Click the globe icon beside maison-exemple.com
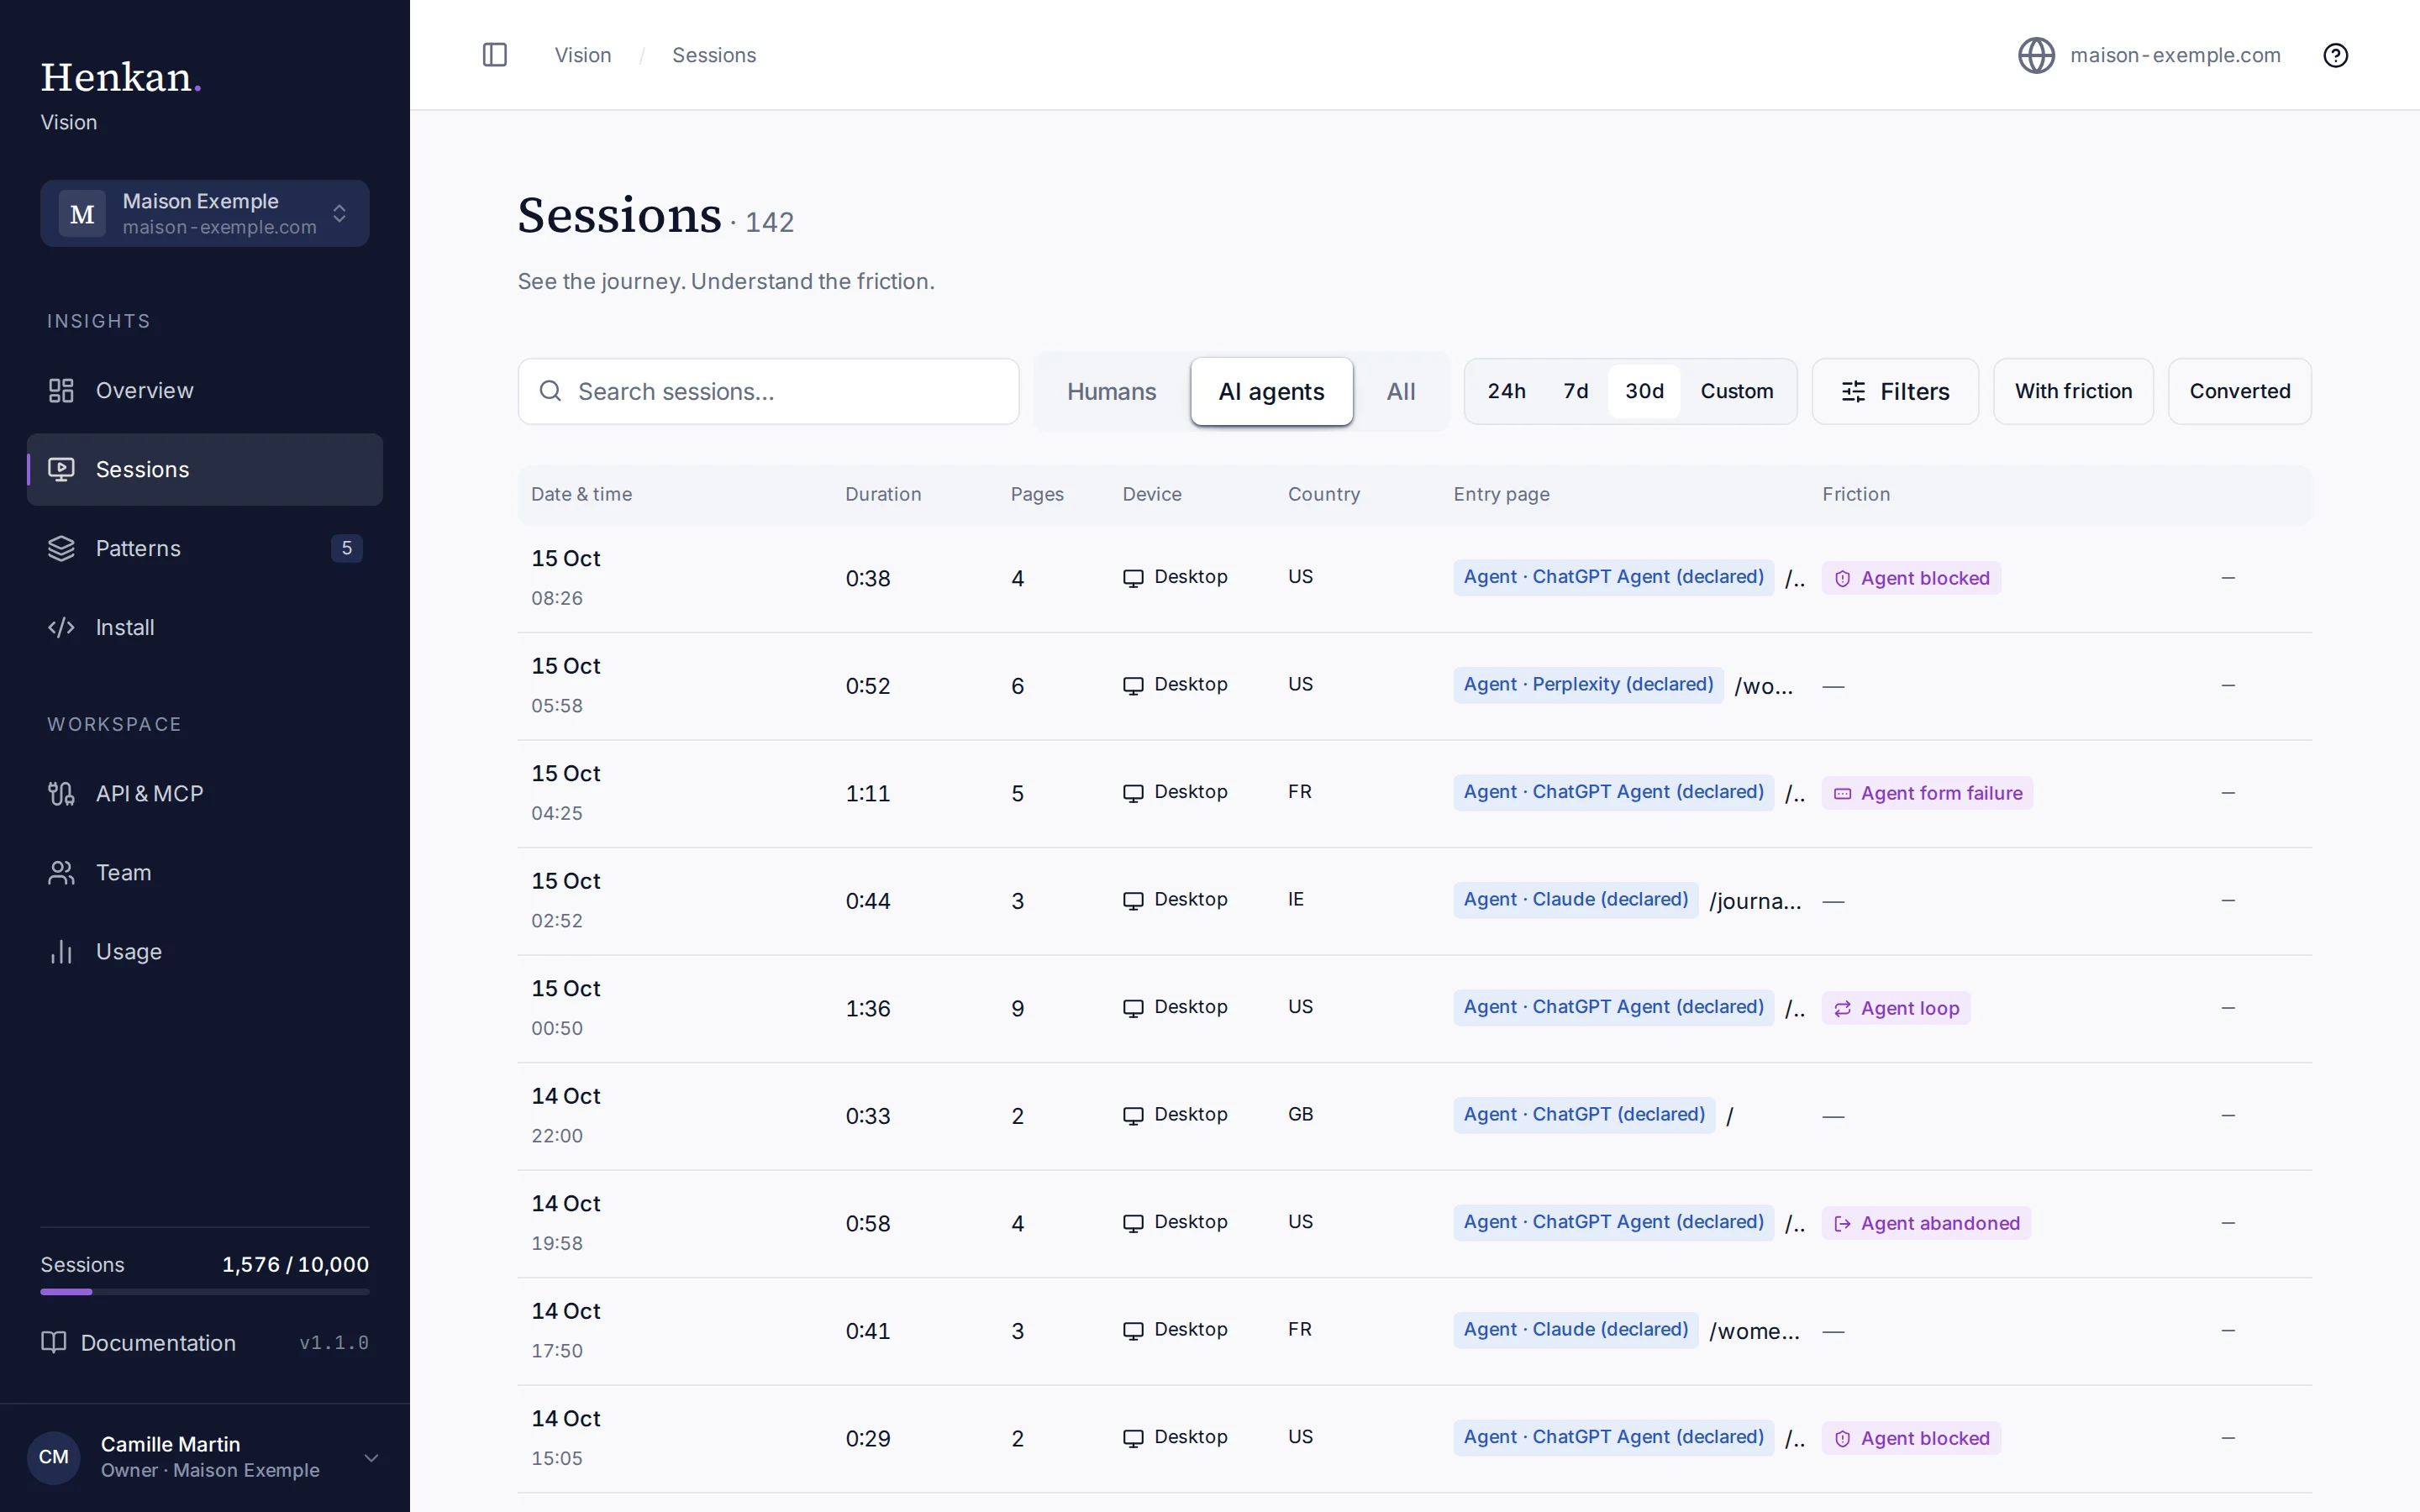This screenshot has width=2420, height=1512. pyautogui.click(x=2036, y=55)
